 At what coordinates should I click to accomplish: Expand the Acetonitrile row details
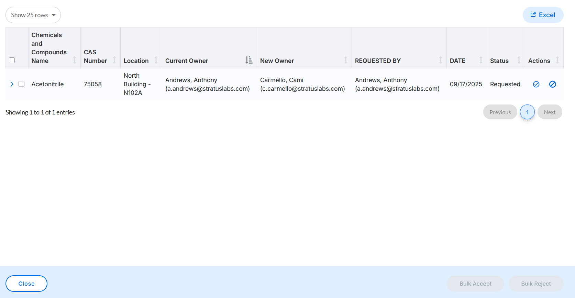pyautogui.click(x=12, y=84)
